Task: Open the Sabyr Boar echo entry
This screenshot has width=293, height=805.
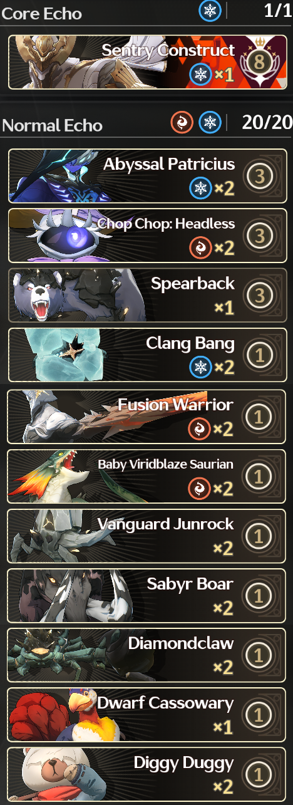Action: point(147,595)
